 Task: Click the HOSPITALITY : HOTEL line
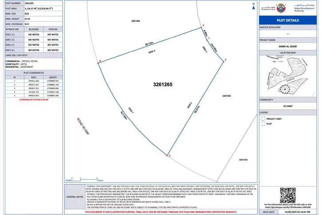pyautogui.click(x=16, y=64)
